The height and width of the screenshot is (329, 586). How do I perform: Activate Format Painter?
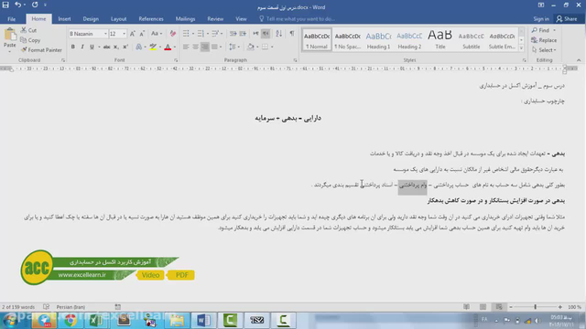41,49
